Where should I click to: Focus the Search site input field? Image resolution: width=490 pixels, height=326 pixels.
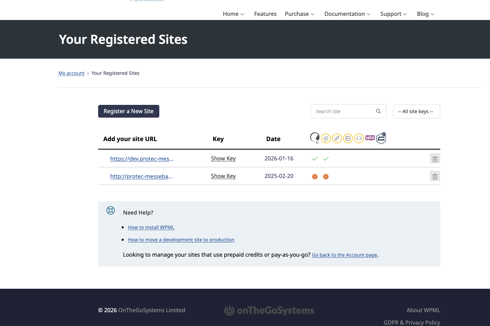pos(342,111)
